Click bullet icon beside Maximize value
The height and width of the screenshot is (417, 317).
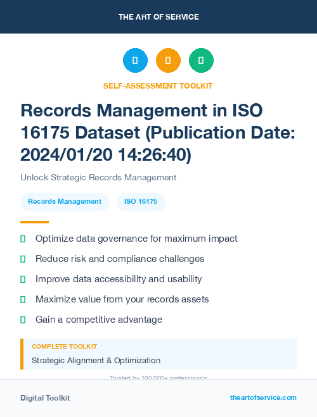[x=23, y=299]
